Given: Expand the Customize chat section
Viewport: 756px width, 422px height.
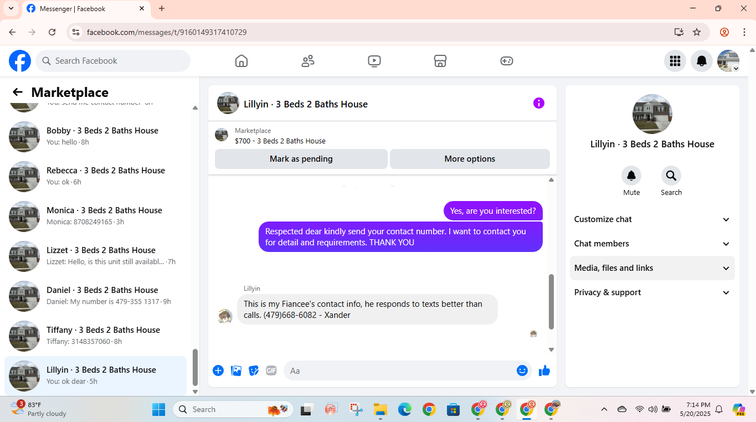Looking at the screenshot, I should coord(652,219).
